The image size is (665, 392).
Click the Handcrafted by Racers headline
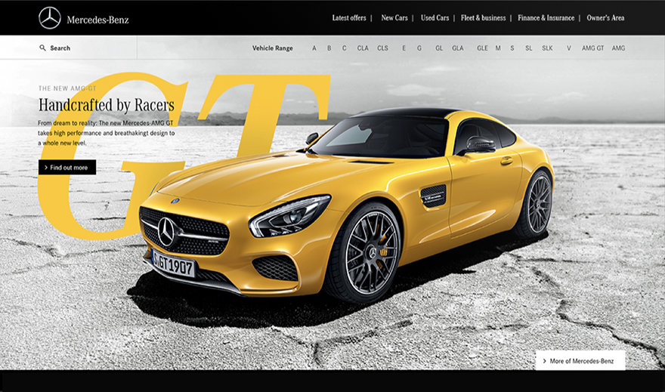pyautogui.click(x=107, y=105)
